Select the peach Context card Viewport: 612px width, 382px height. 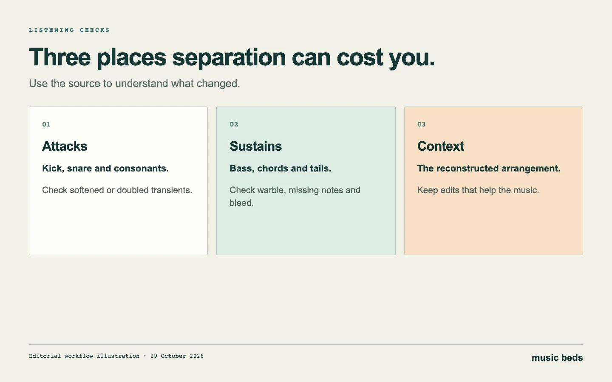coord(493,181)
